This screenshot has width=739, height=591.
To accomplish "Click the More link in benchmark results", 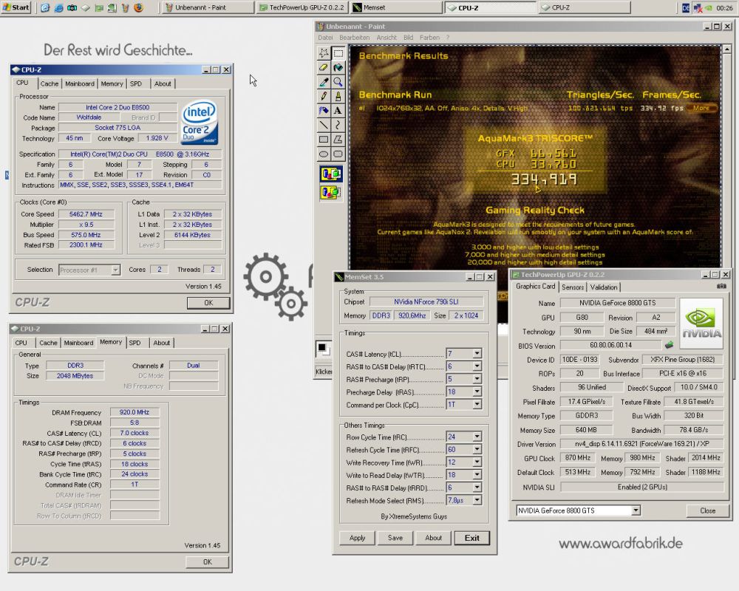I will [701, 108].
